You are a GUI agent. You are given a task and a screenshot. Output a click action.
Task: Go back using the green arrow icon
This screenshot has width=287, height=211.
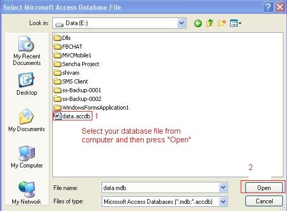[x=198, y=23]
